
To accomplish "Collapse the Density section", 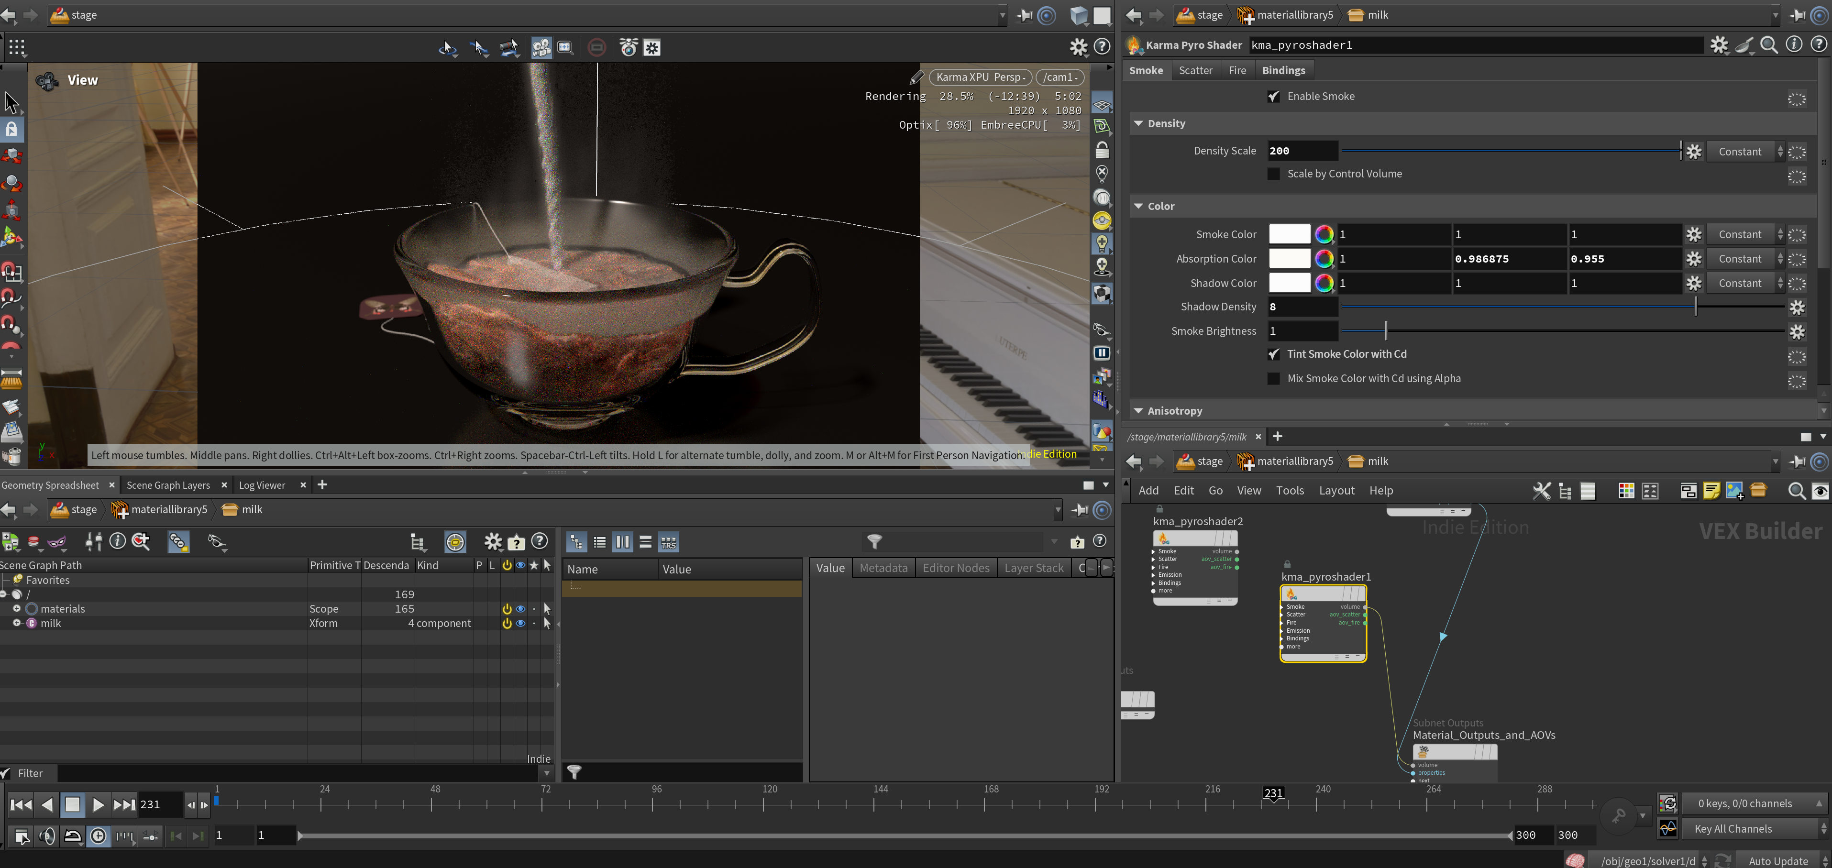I will pos(1138,124).
